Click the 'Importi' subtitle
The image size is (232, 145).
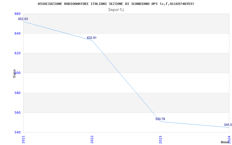pos(116,10)
